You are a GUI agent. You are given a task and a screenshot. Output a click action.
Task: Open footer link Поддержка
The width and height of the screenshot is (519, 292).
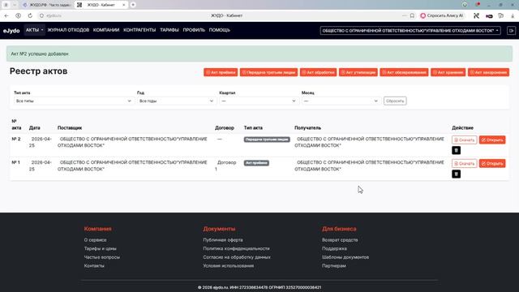[x=334, y=248]
